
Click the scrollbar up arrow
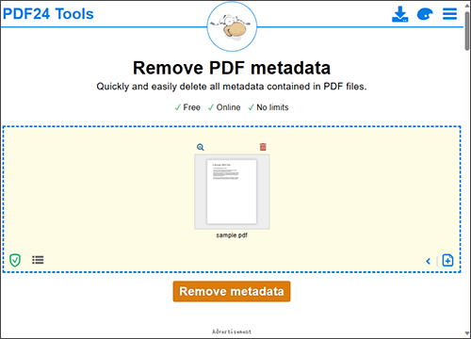467,5
